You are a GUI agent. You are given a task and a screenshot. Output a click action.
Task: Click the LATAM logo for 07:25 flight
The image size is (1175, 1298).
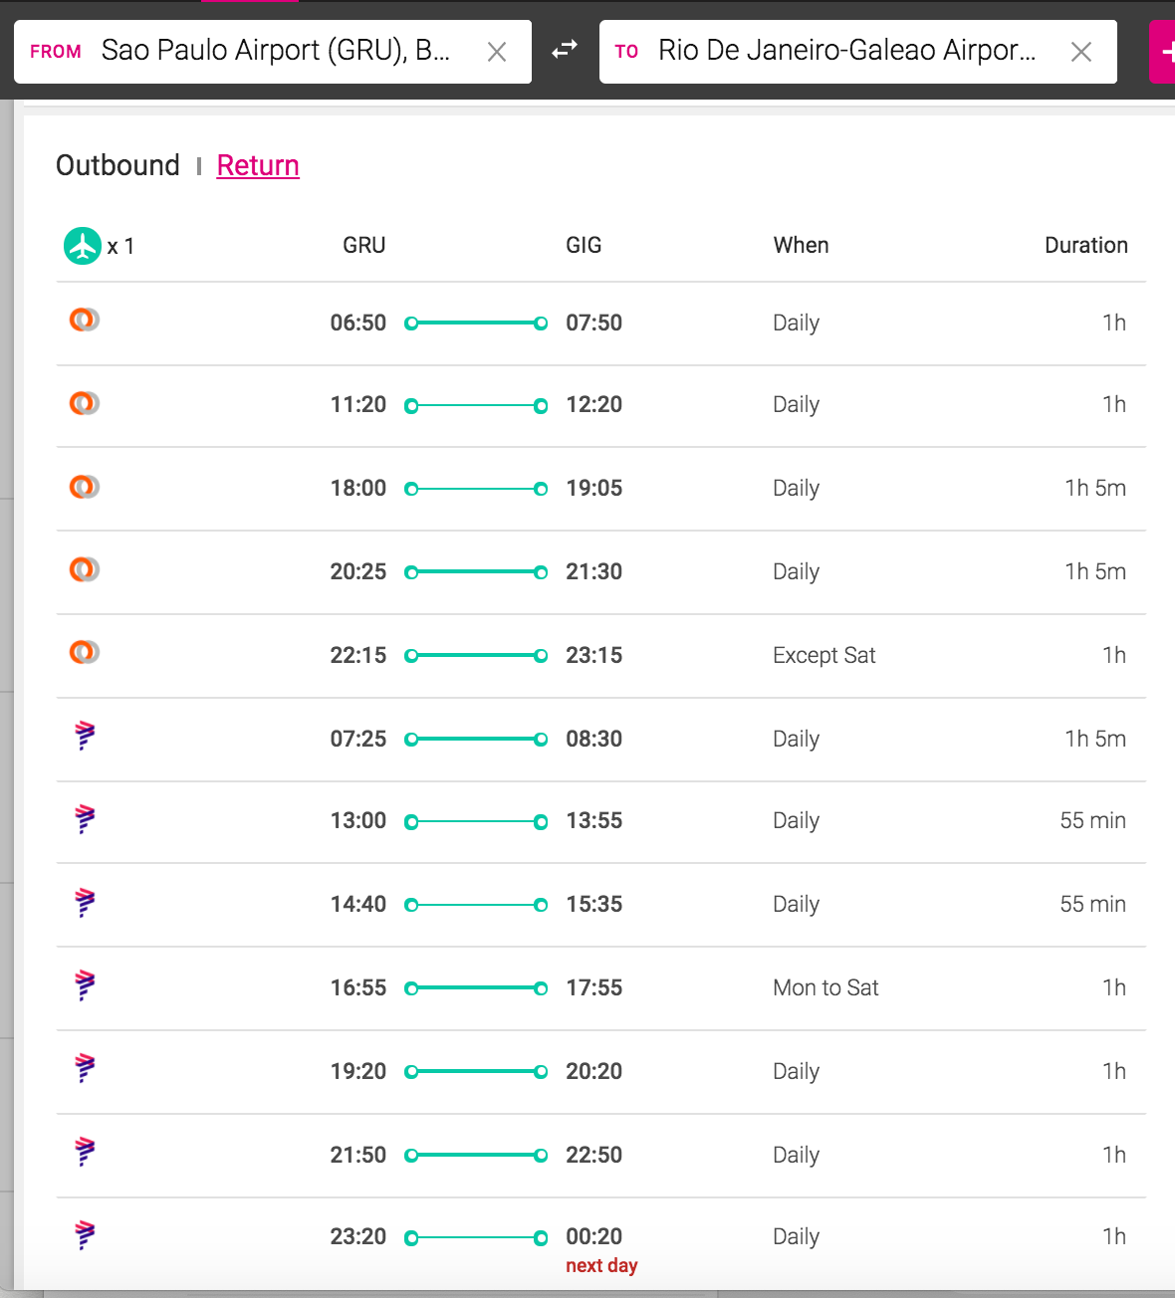[x=85, y=737]
